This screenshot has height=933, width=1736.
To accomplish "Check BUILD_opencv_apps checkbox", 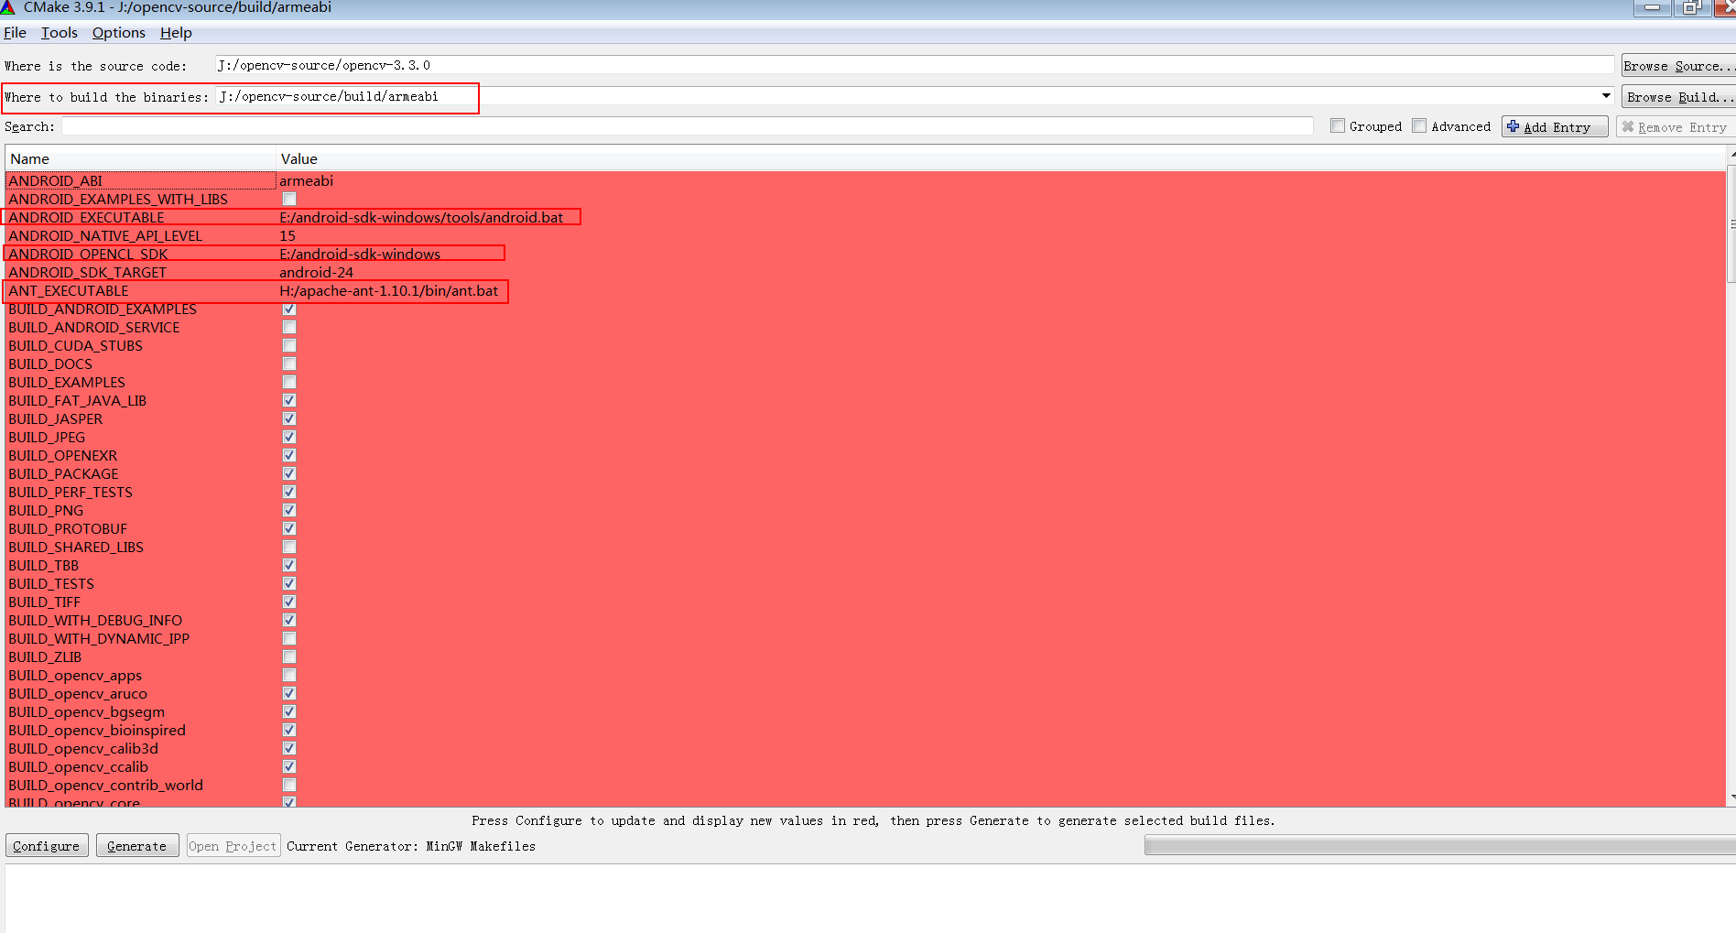I will (x=289, y=676).
